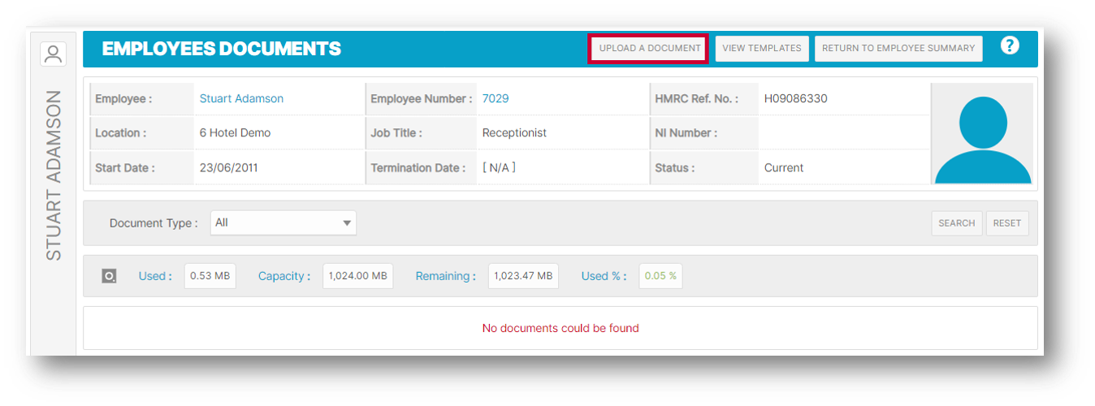This screenshot has width=1095, height=406.
Task: Click the HMRC reference H09086330 value
Action: click(x=795, y=98)
